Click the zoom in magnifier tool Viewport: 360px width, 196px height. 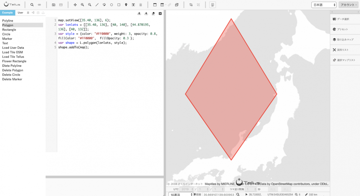[x=82, y=5]
